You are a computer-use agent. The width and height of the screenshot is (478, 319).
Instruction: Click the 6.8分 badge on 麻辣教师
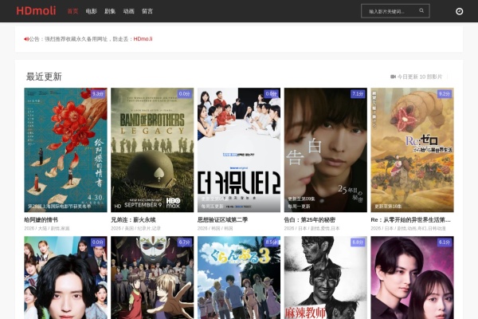pyautogui.click(x=358, y=242)
